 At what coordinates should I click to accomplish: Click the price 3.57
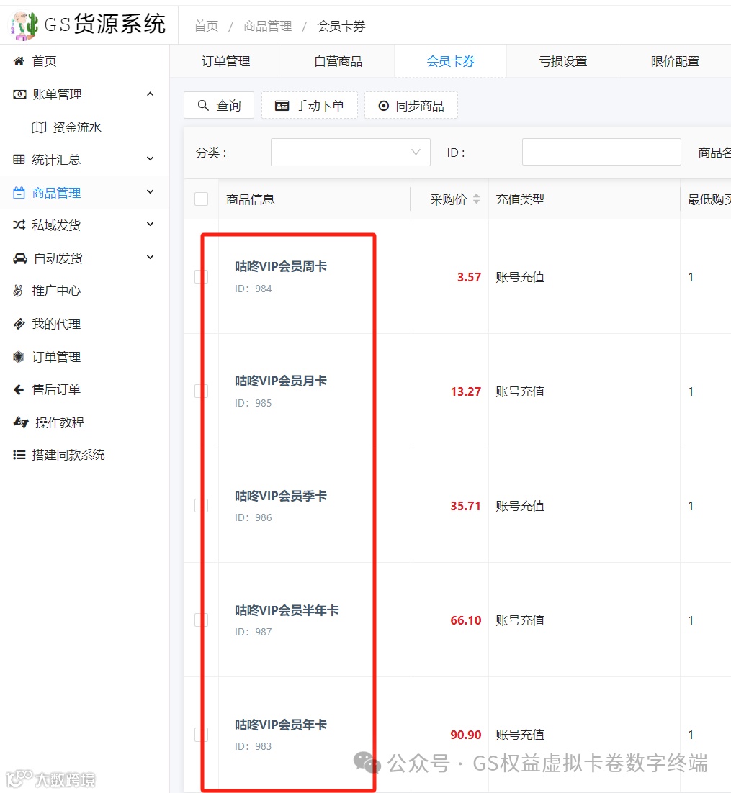tap(470, 277)
